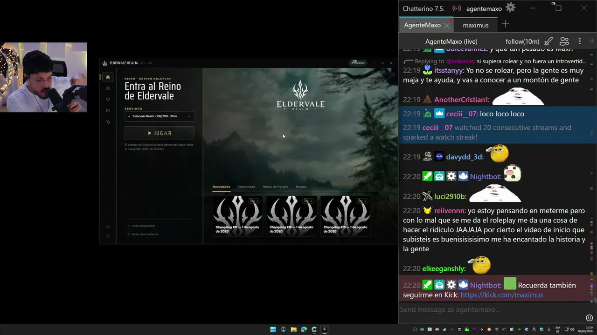Close the AgenteMaxo tab
597x335 pixels.
tap(446, 26)
